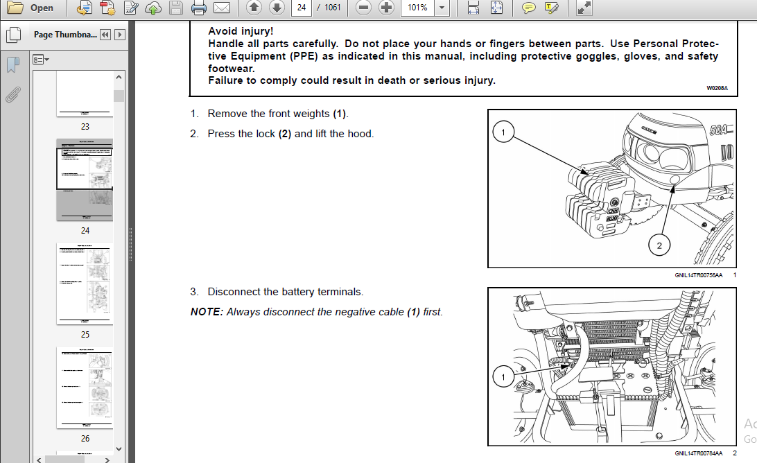Click the panel right arrow button
The image size is (757, 463).
click(120, 35)
